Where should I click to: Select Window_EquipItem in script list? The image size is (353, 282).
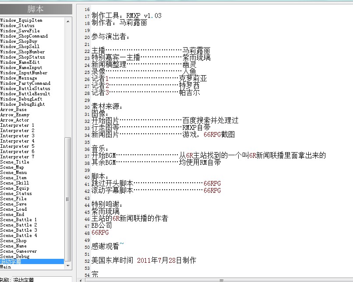pos(21,20)
